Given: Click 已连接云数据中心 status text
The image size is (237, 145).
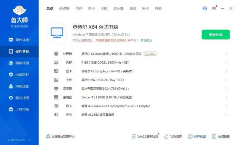Looking at the screenshot, I should [63, 136].
